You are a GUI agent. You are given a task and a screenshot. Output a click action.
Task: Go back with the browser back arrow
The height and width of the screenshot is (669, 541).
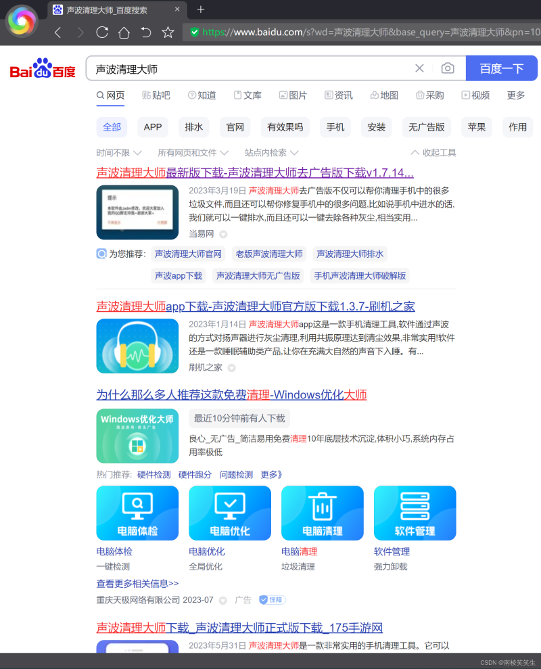click(x=58, y=32)
